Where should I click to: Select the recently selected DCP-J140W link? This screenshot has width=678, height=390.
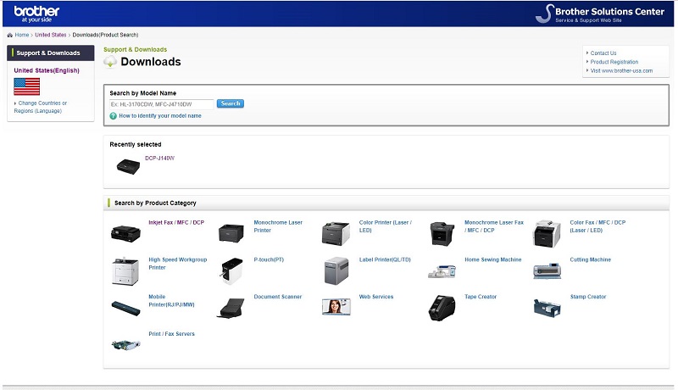click(159, 159)
